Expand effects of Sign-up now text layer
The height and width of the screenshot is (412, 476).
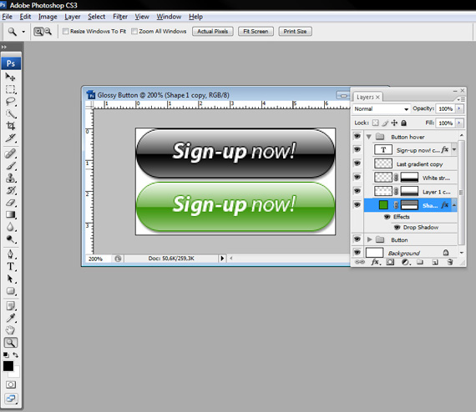point(454,149)
